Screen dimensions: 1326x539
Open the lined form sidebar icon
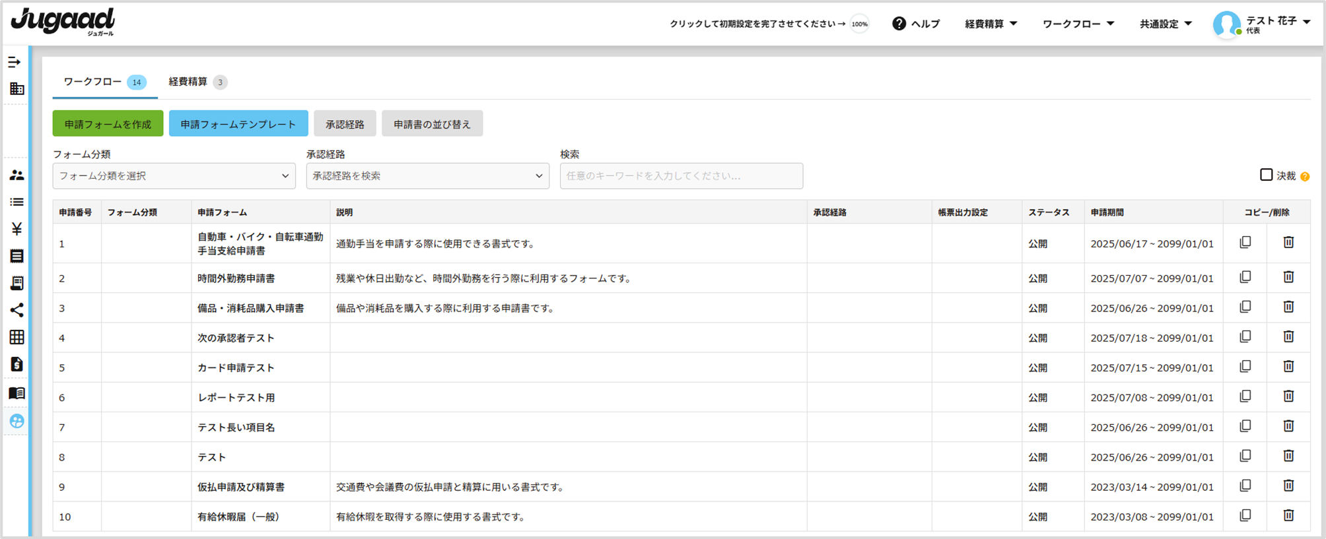[x=17, y=256]
